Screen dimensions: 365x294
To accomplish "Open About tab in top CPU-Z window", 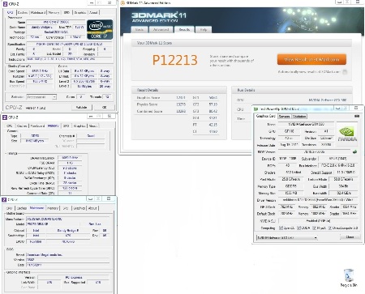I will pyautogui.click(x=93, y=12).
